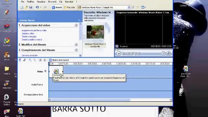Click the 0:00:30.00 mark on timeline ruler
The width and height of the screenshot is (208, 117).
pos(92,64)
